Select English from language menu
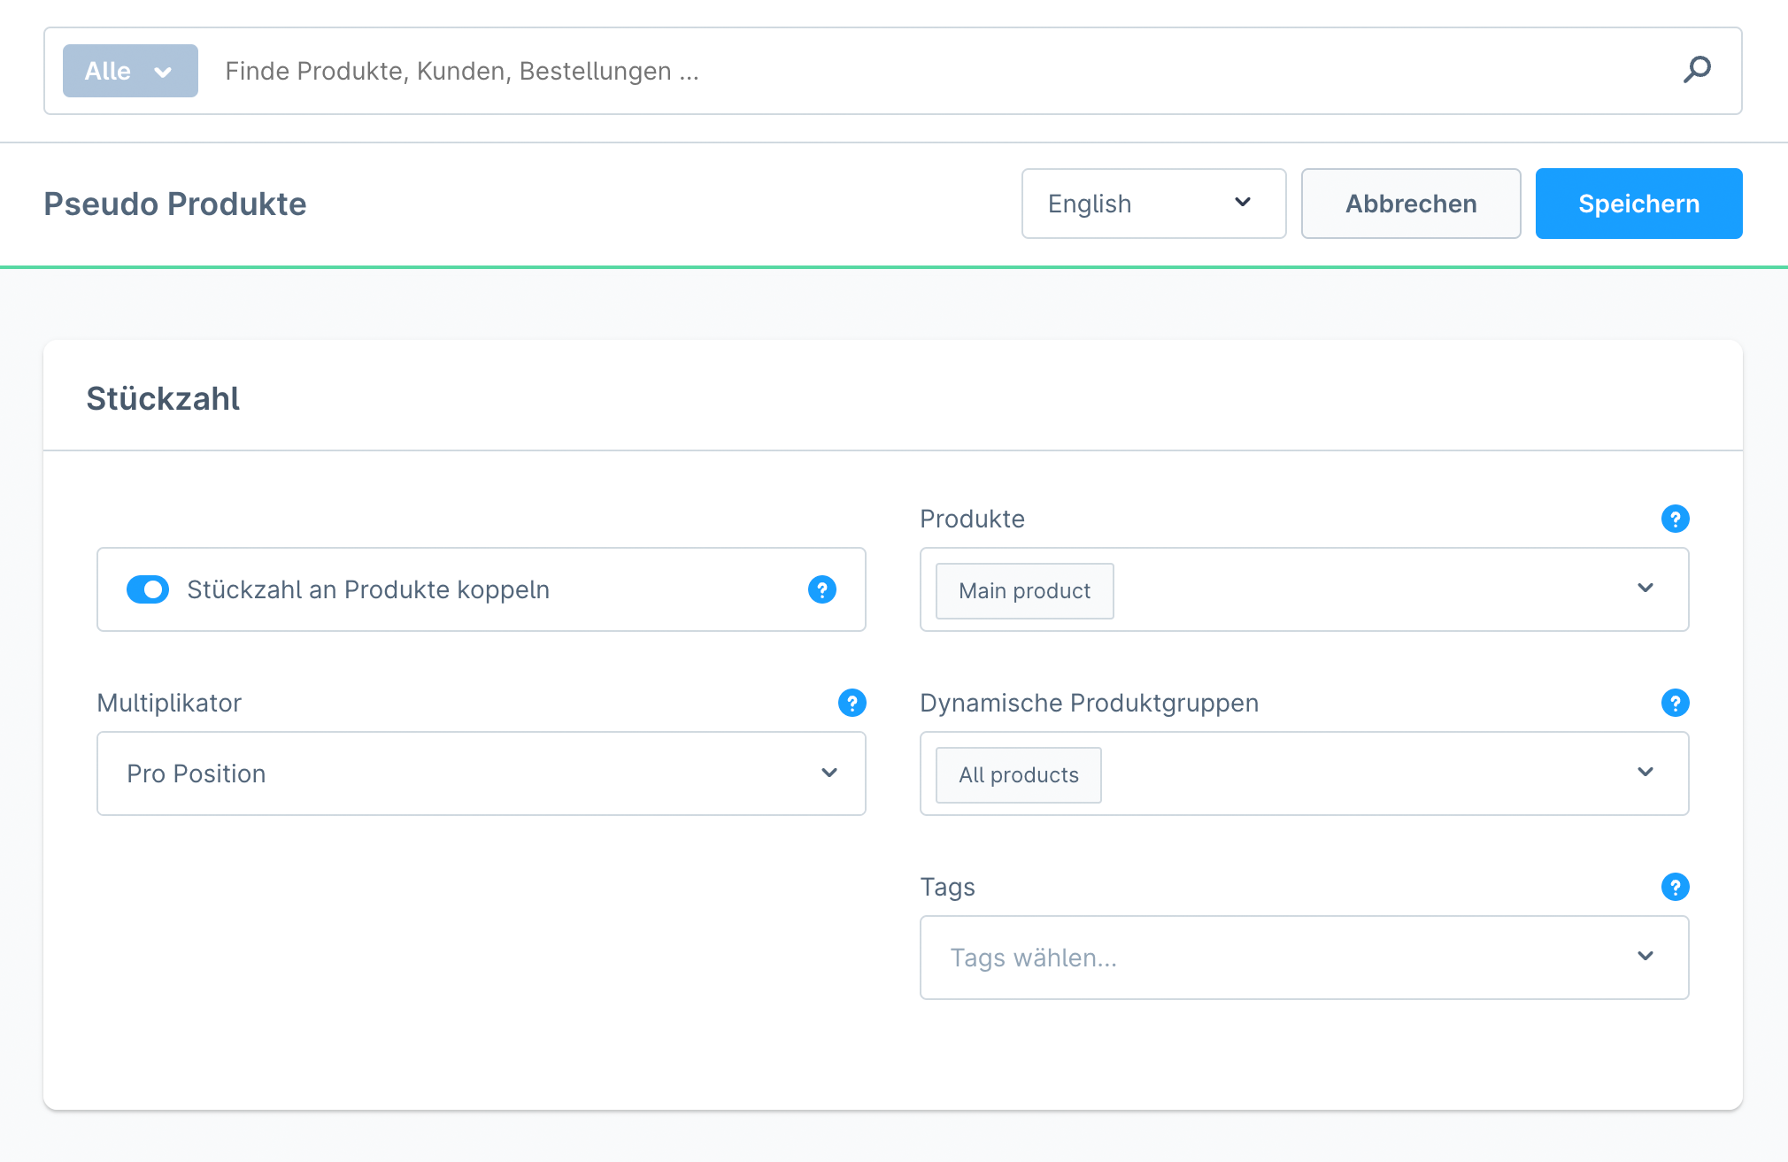The width and height of the screenshot is (1788, 1162). (x=1152, y=204)
